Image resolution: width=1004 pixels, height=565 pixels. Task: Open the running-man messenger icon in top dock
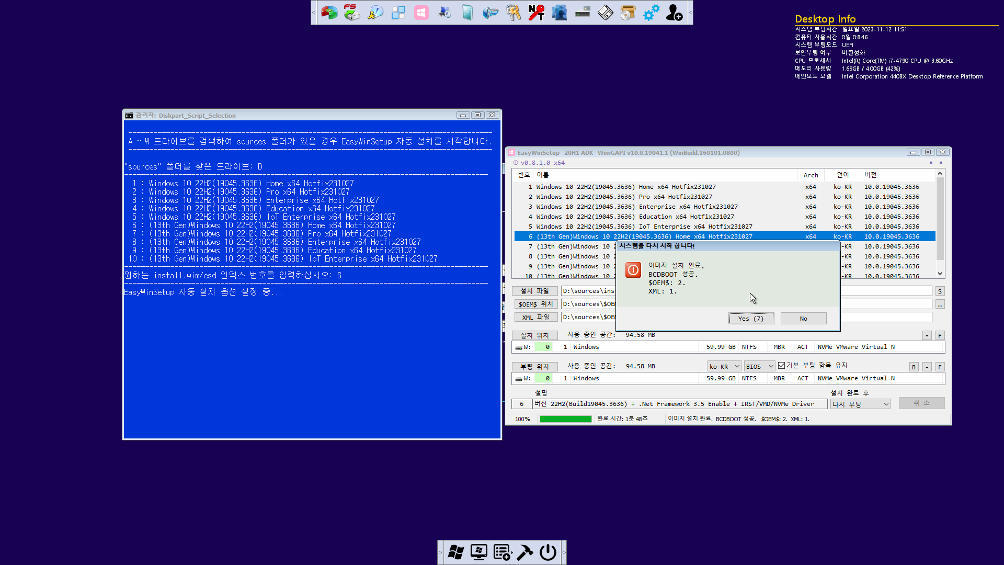point(375,12)
